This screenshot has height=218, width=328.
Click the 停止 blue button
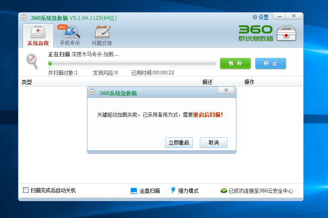270,63
